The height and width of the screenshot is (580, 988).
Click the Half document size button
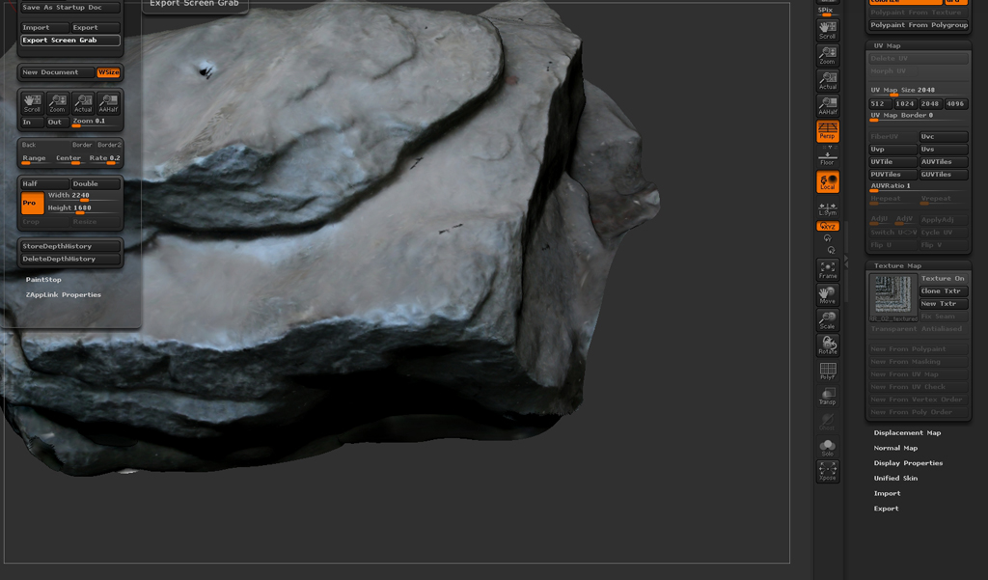(44, 184)
